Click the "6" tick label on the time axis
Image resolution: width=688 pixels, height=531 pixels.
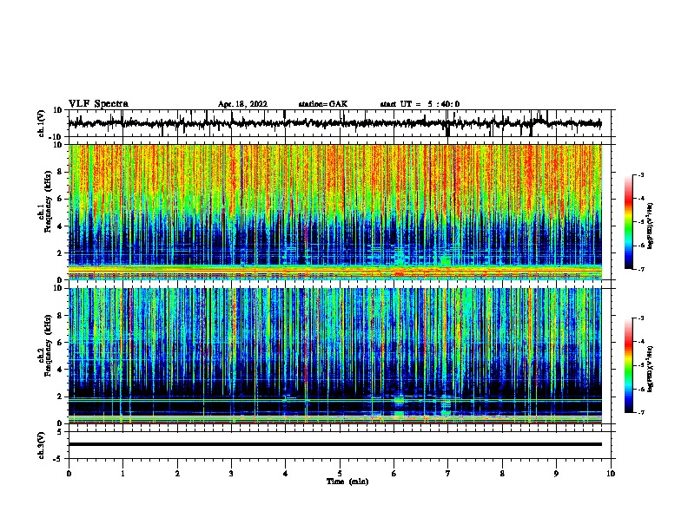394,474
